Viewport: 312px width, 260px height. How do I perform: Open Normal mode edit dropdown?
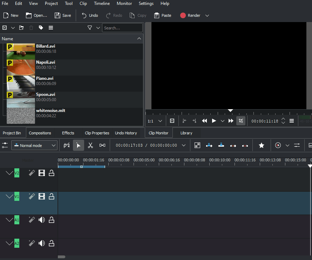click(x=34, y=145)
